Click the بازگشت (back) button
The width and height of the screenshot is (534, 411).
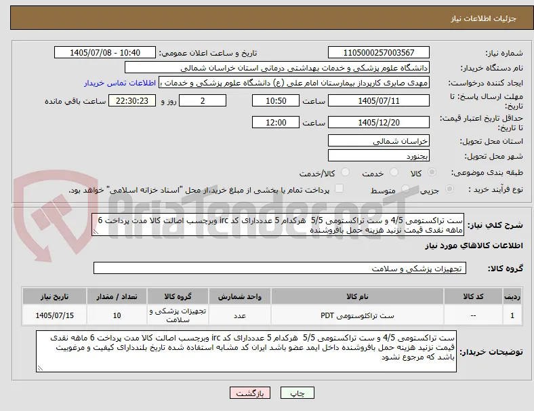pos(250,393)
